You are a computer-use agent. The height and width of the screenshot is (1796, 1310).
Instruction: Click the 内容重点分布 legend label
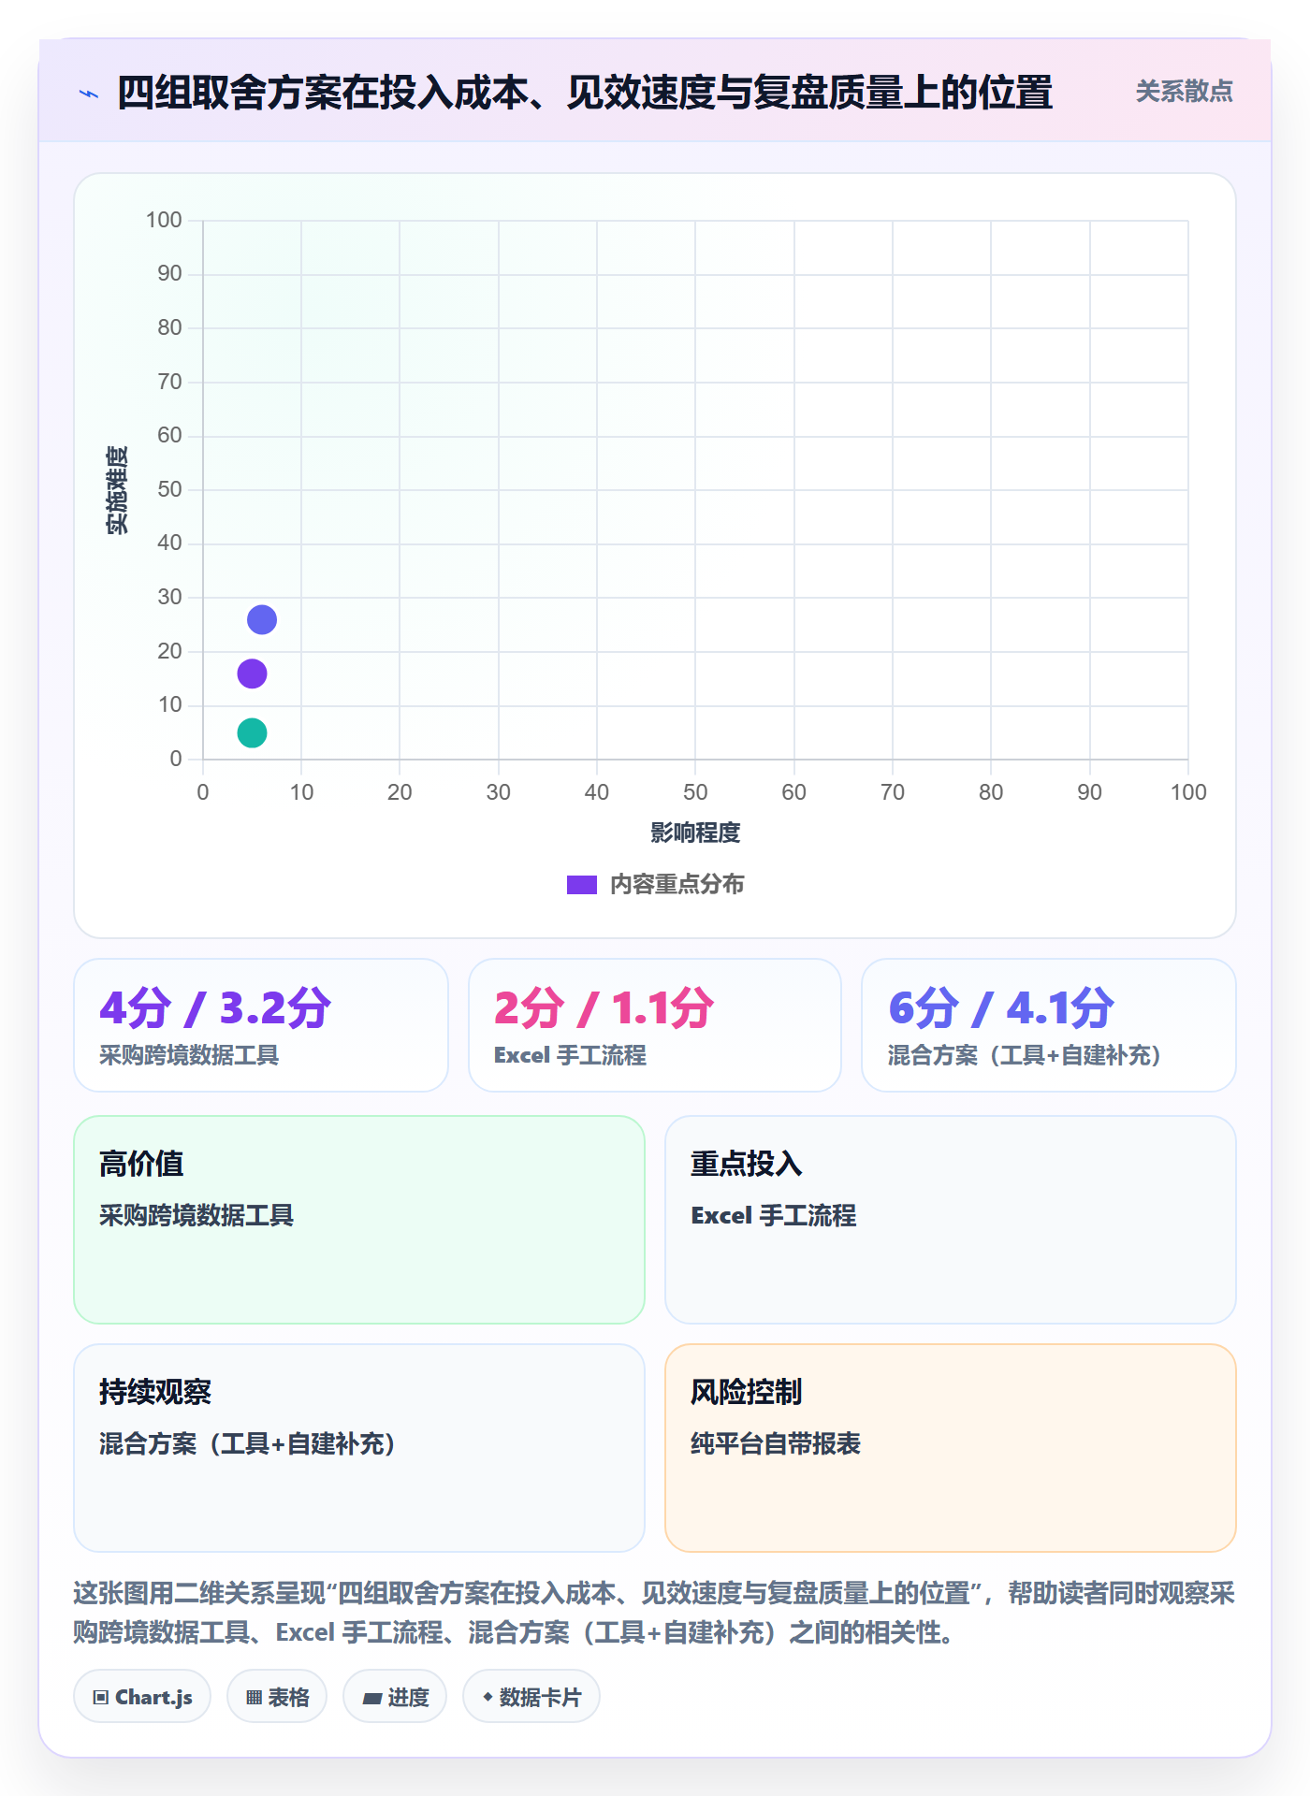coord(677,885)
